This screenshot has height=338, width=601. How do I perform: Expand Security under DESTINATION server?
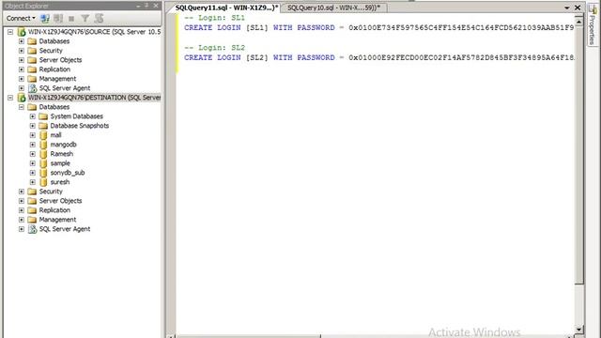22,192
